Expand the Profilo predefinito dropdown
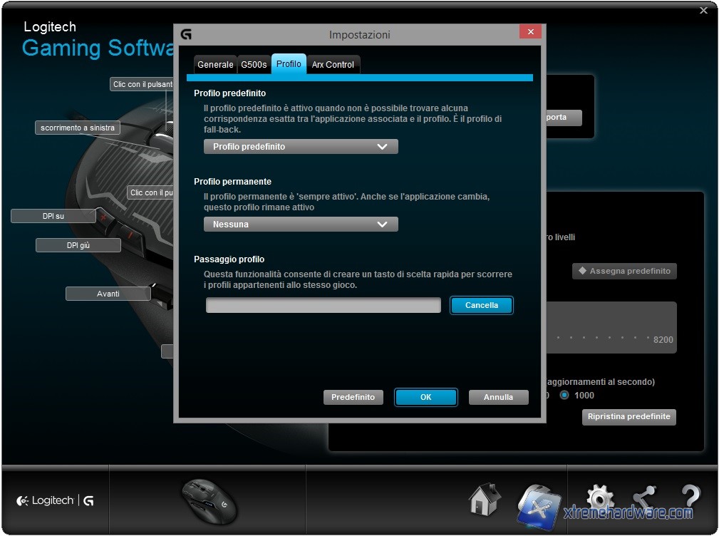Image resolution: width=719 pixels, height=536 pixels. tap(300, 147)
